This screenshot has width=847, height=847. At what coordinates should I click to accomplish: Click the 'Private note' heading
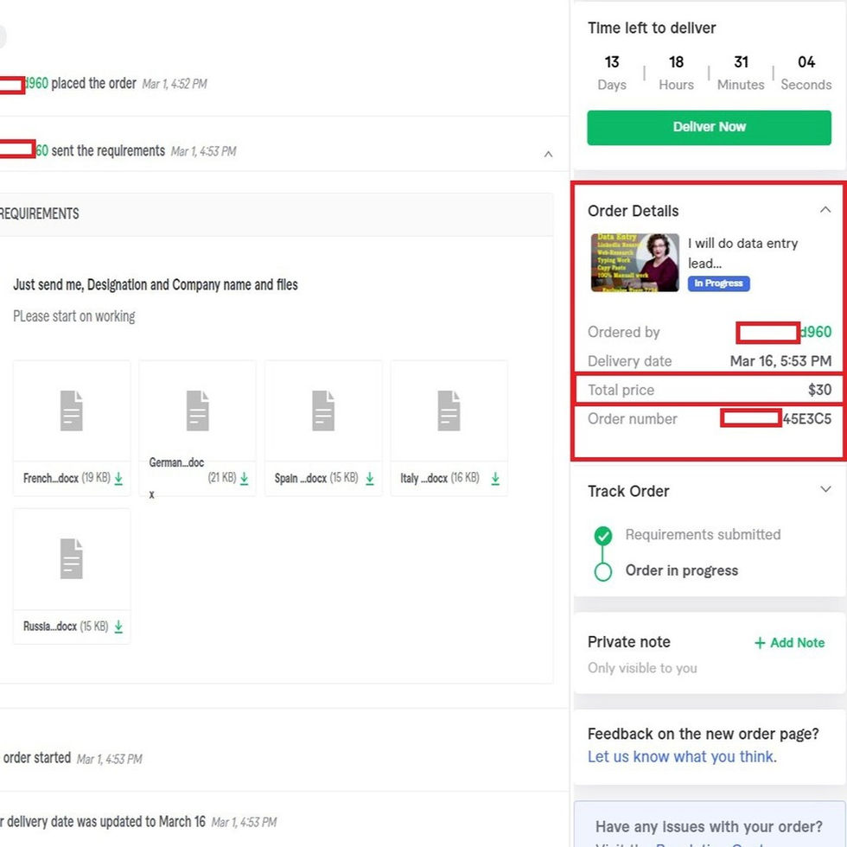pos(629,641)
